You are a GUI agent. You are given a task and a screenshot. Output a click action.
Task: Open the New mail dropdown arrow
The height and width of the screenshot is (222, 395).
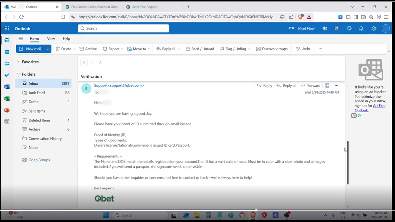(48, 49)
